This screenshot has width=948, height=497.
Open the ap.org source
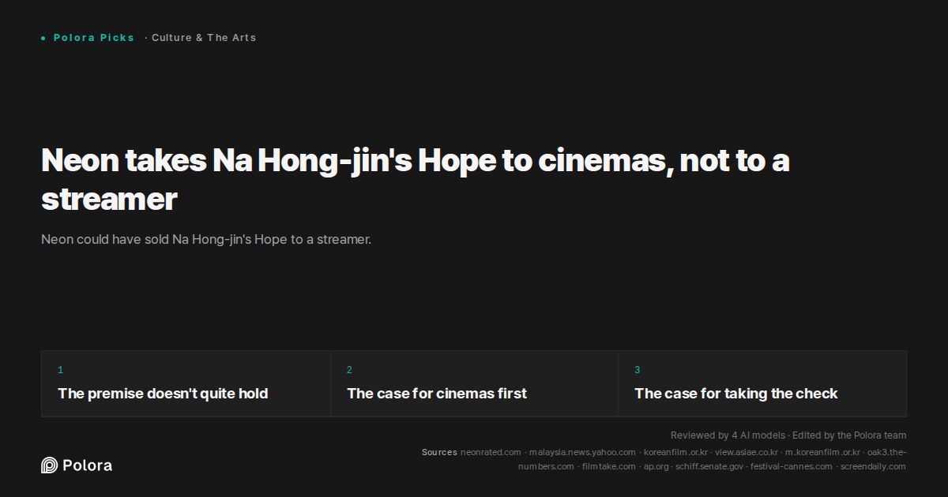click(656, 466)
